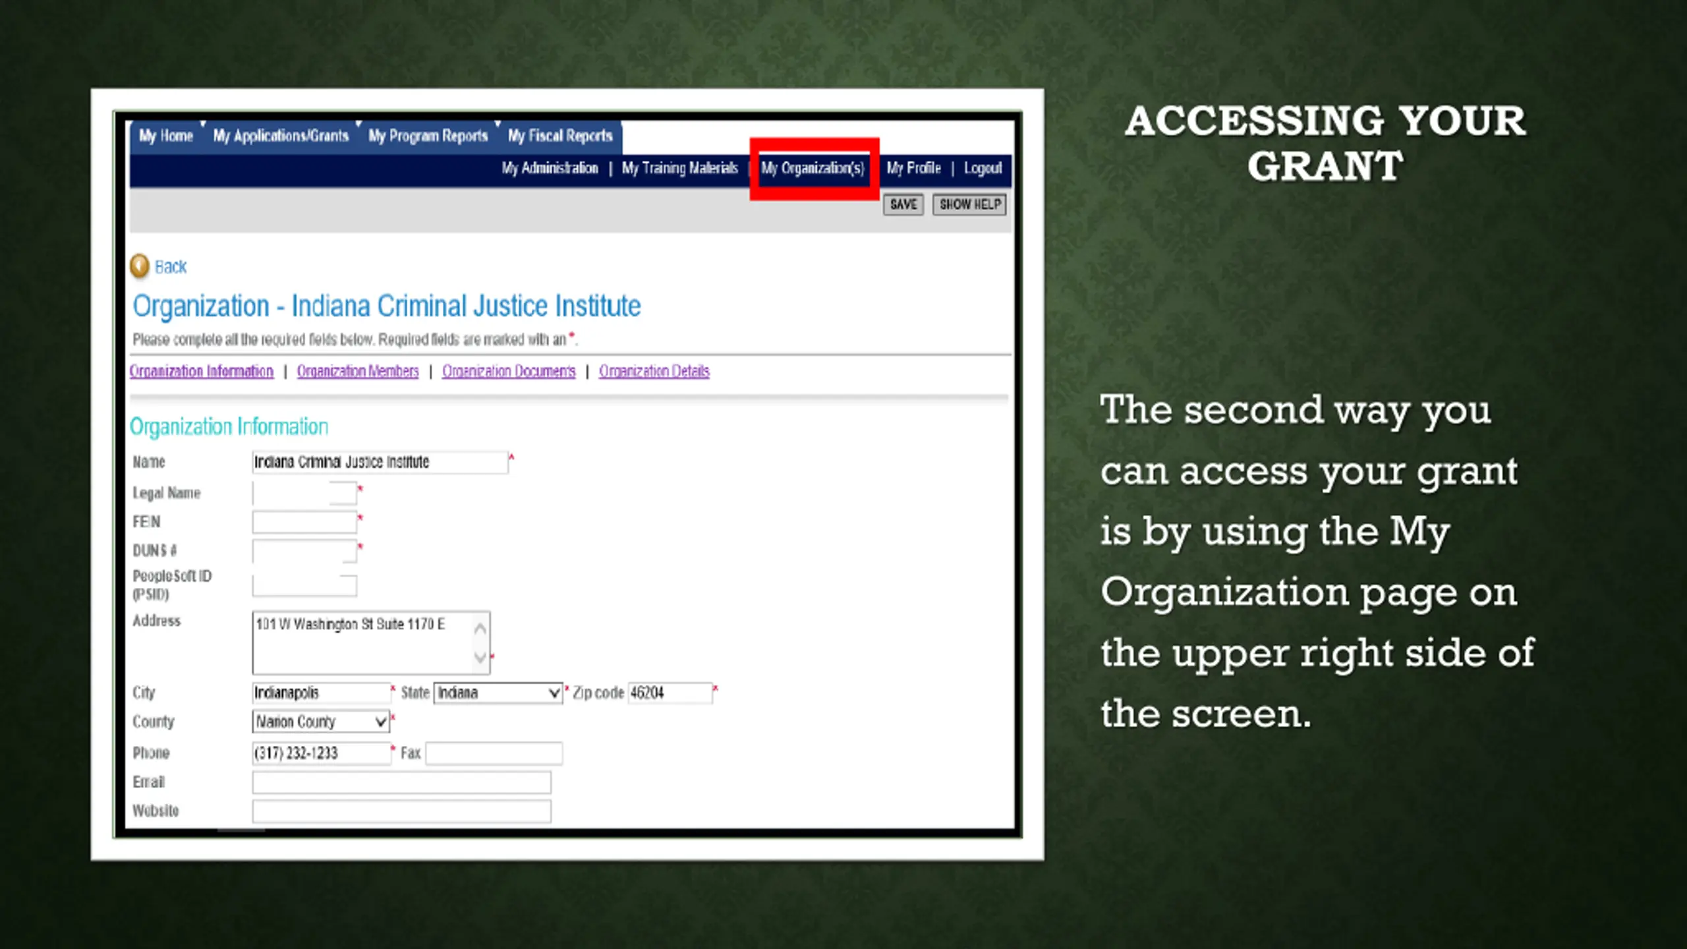Open the County dropdown Marion County

[x=321, y=722]
